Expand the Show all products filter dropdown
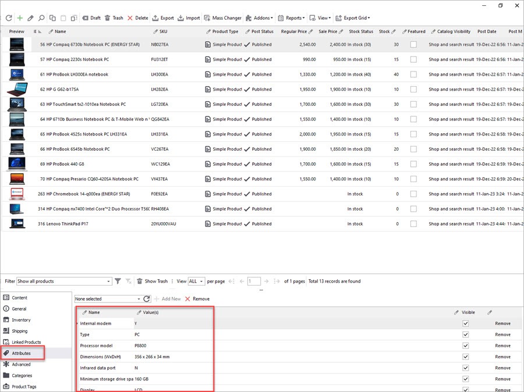524x392 pixels. [108, 281]
